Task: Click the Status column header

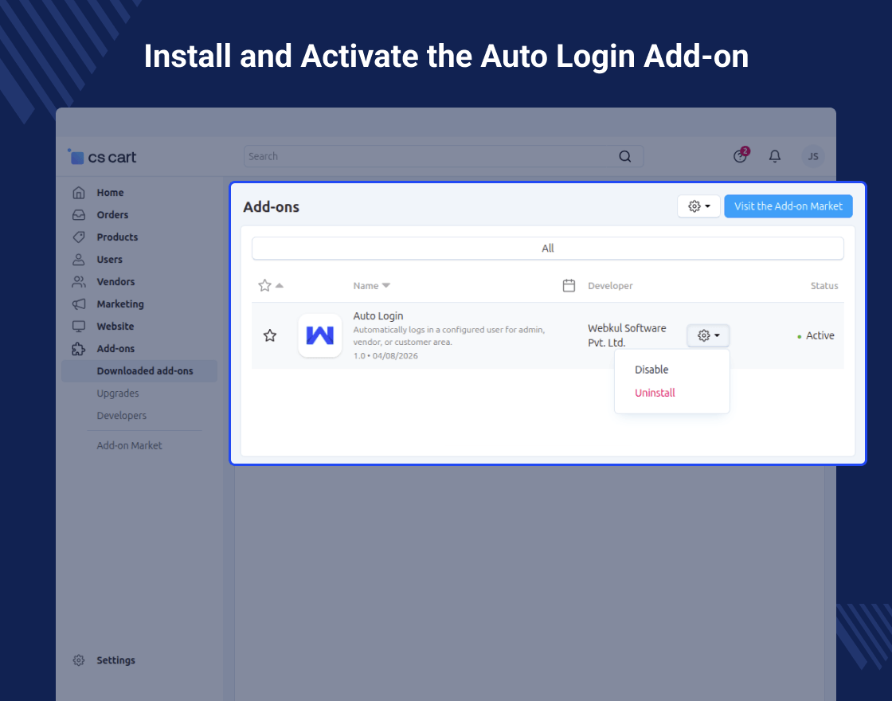Action: pyautogui.click(x=824, y=286)
